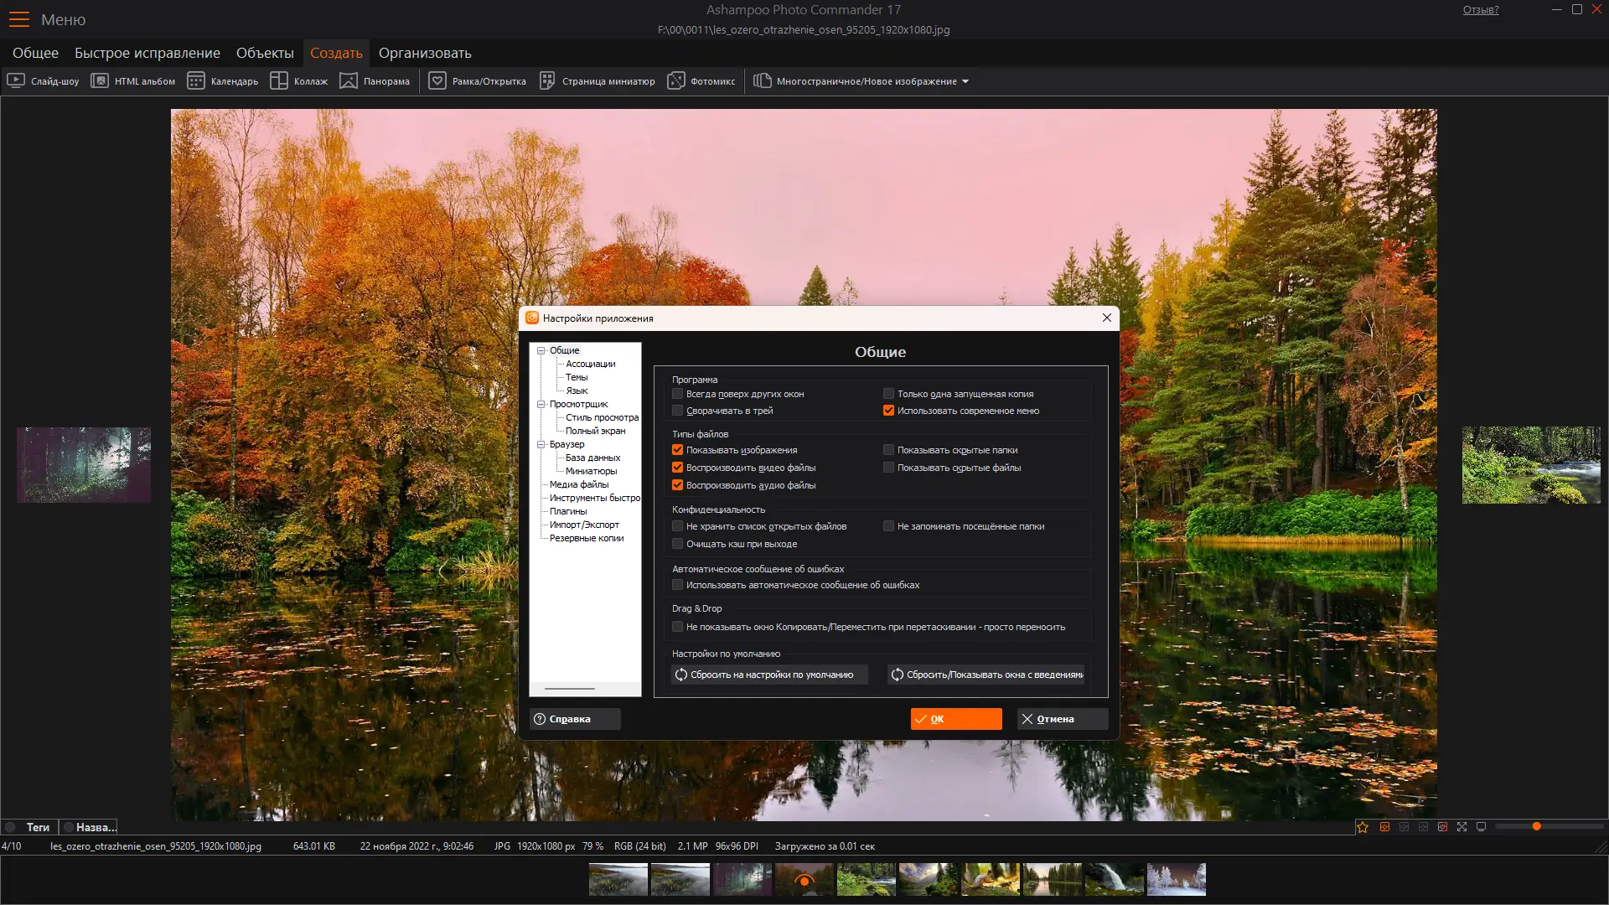Click the fit-to-screen arrows icon

point(1462,827)
